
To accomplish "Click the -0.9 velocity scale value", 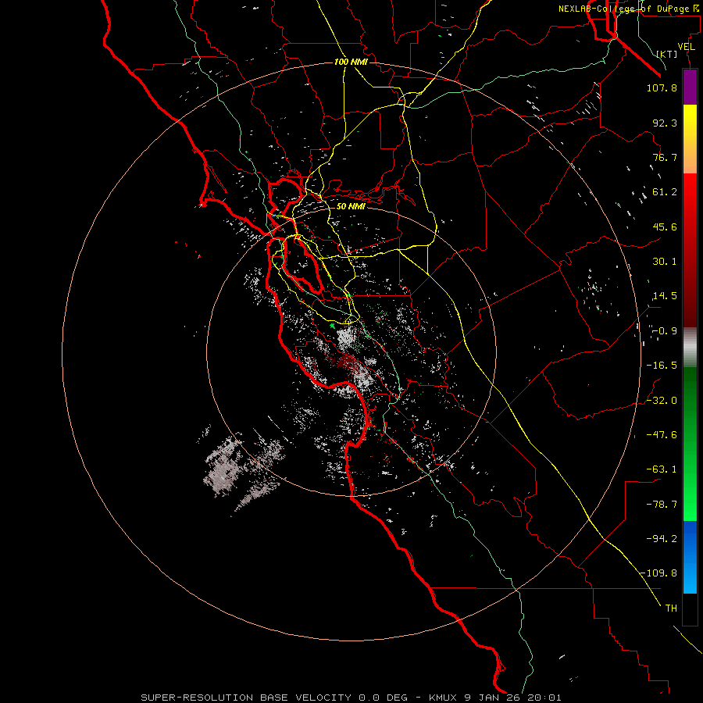I will coord(665,331).
